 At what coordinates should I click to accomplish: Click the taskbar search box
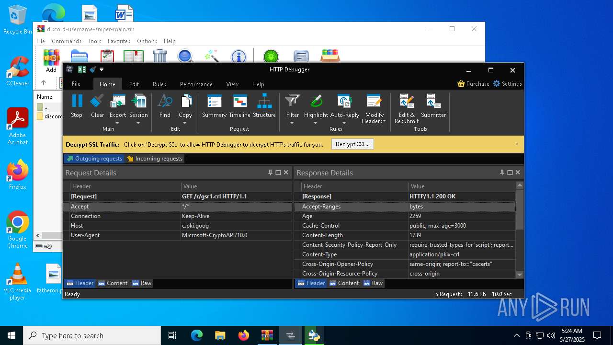[x=92, y=335]
